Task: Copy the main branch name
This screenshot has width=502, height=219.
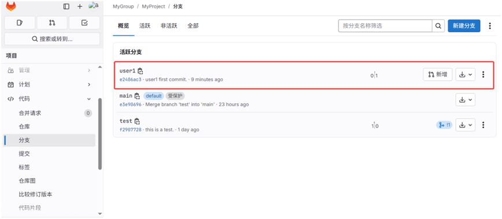Action: [x=137, y=96]
